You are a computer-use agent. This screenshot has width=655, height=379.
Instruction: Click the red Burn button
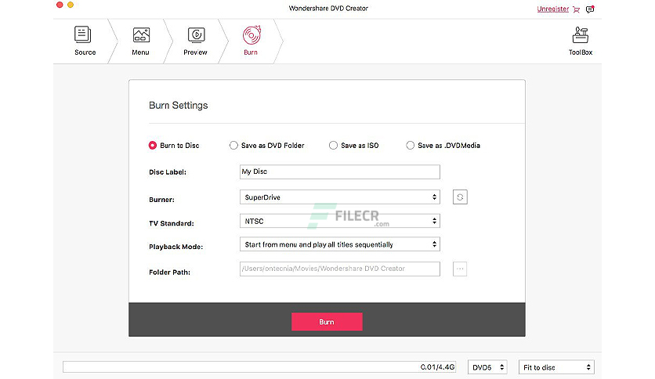327,322
